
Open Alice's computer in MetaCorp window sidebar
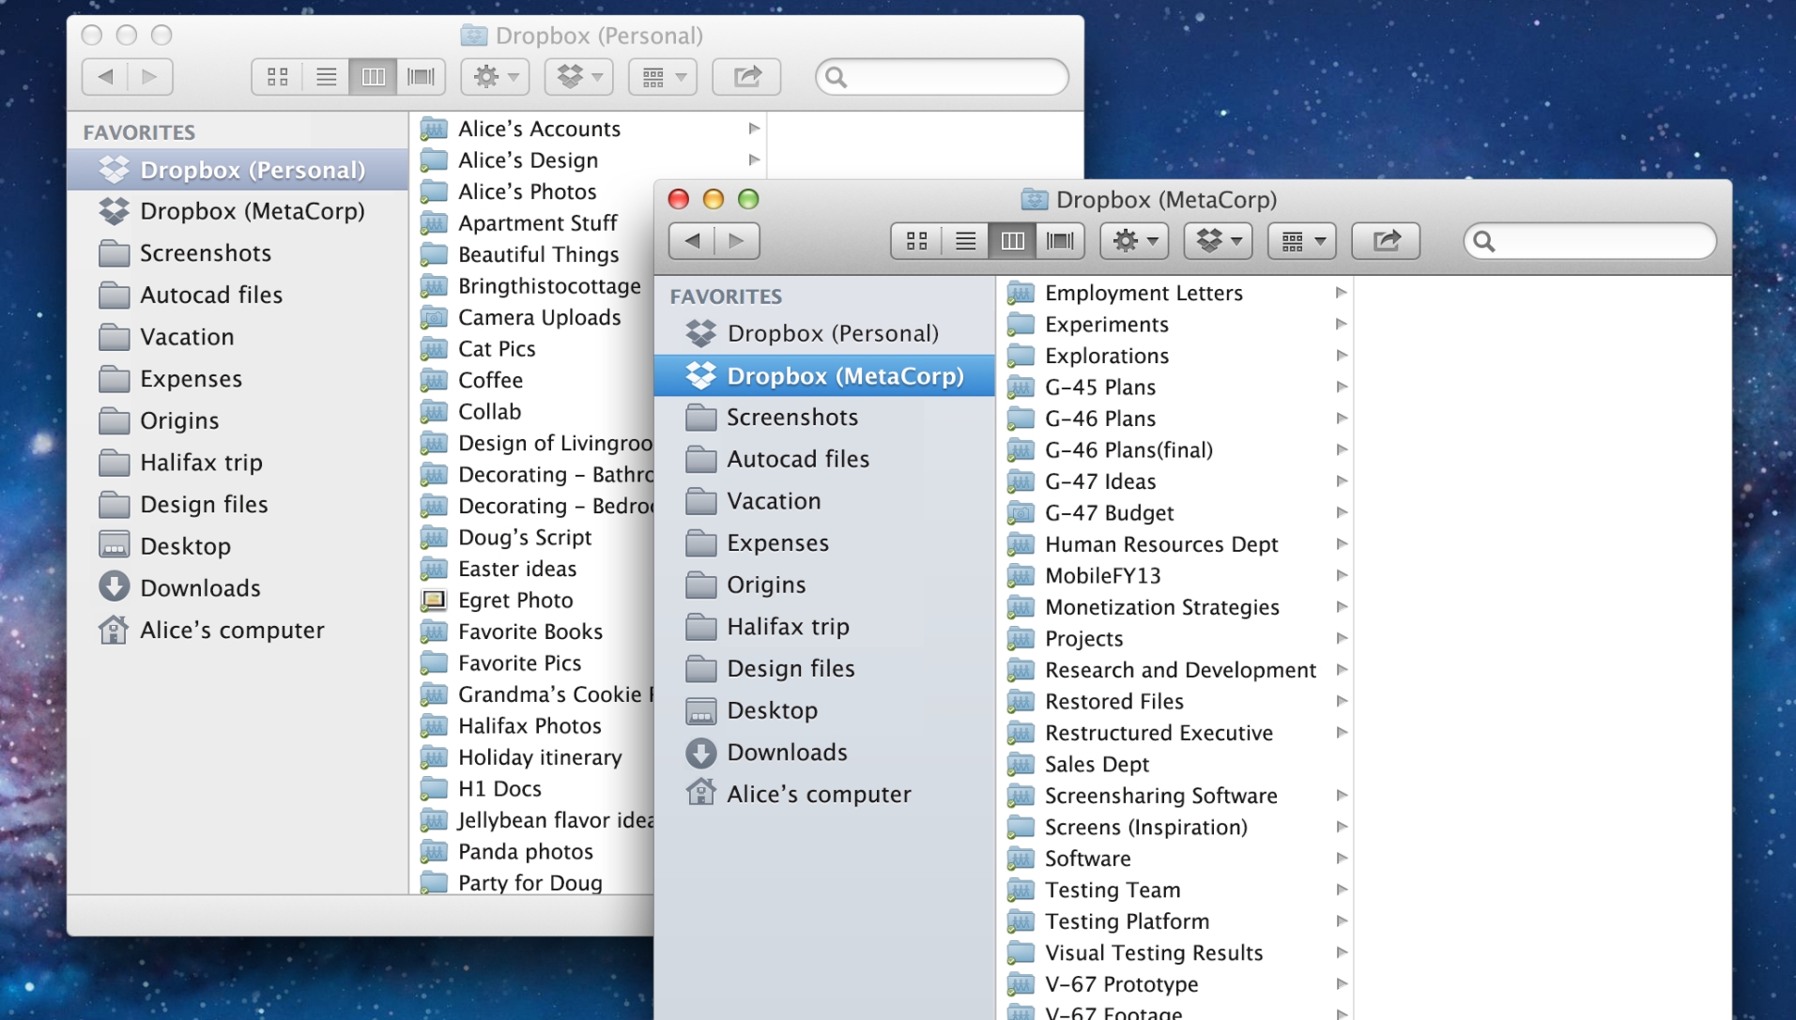pyautogui.click(x=824, y=794)
